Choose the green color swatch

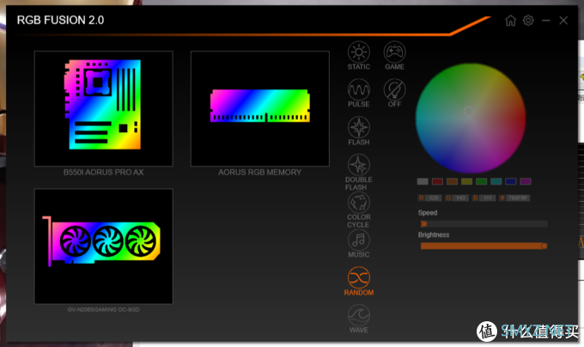coord(481,181)
